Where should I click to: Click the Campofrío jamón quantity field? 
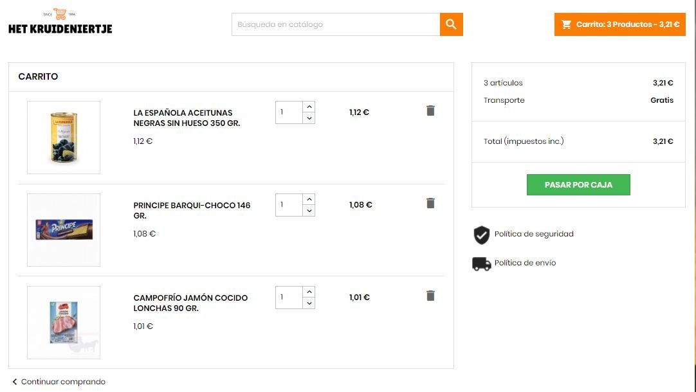289,298
